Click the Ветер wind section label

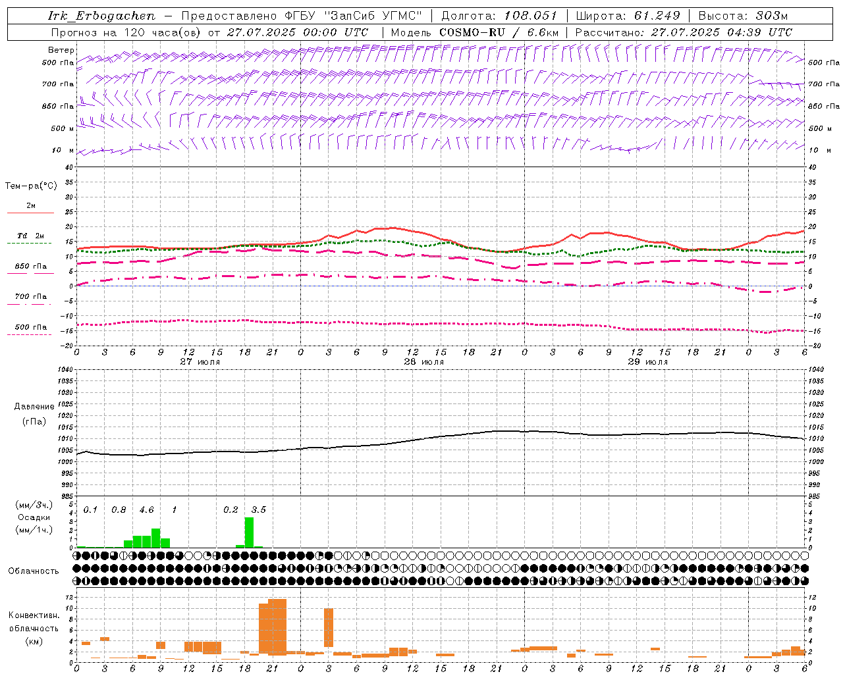[61, 50]
